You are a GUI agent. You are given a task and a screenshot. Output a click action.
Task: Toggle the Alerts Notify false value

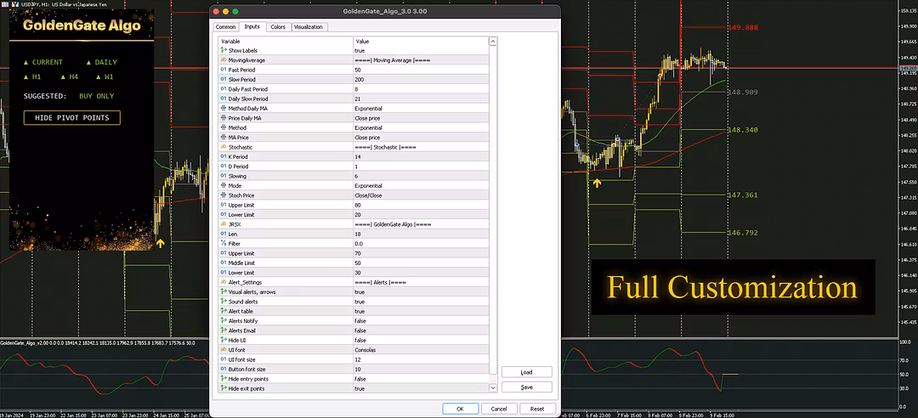421,321
